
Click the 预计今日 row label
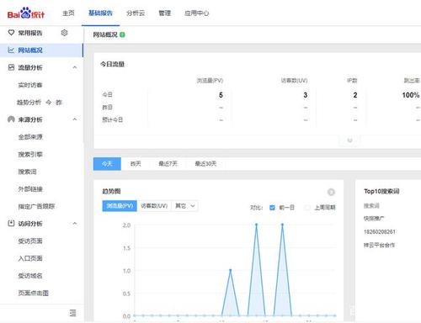[112, 119]
